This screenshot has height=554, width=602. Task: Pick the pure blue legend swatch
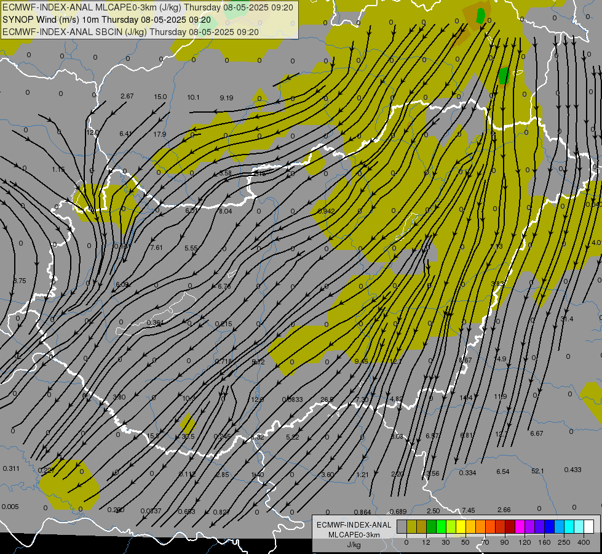[549, 526]
